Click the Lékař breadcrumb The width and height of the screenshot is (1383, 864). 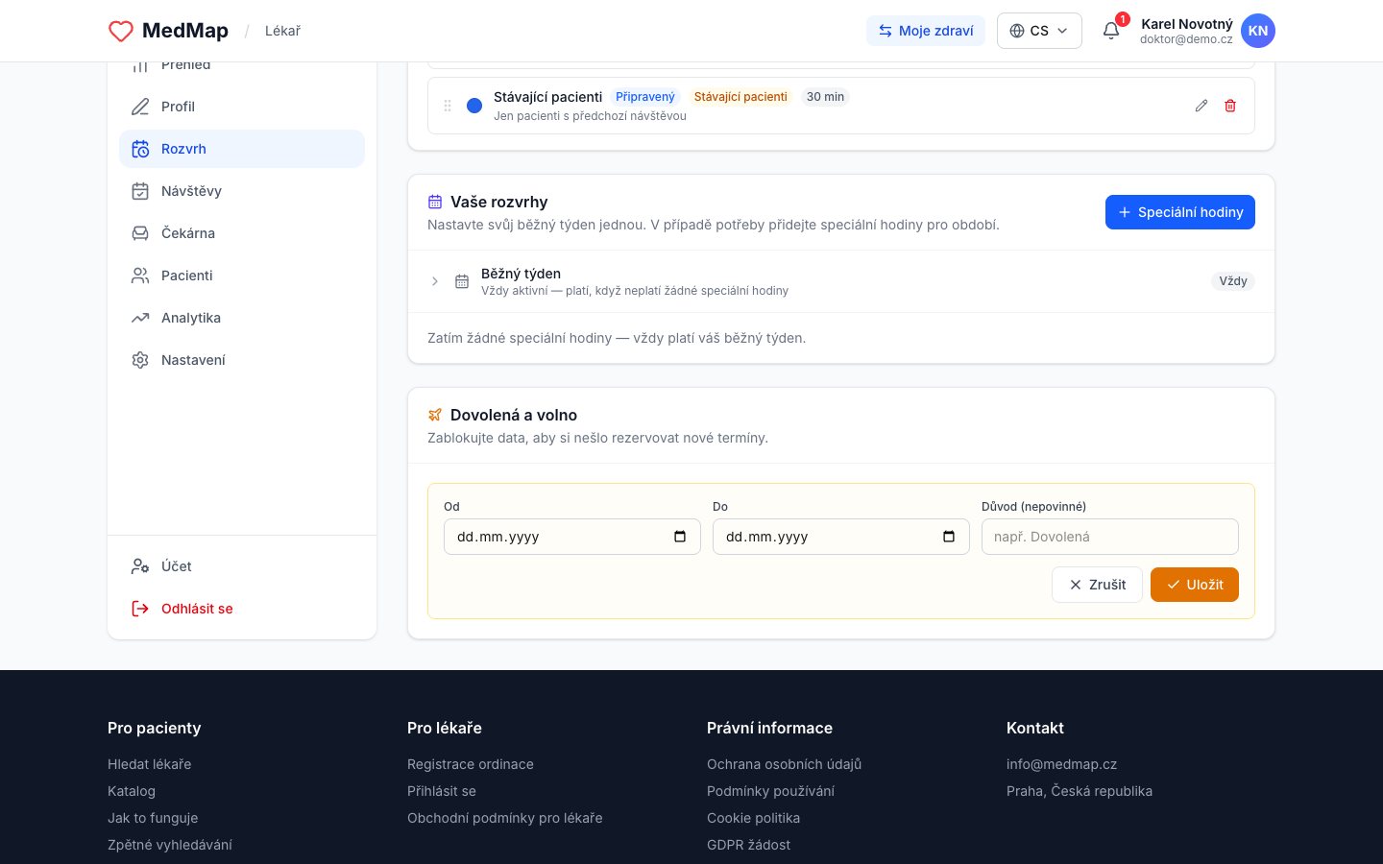pyautogui.click(x=282, y=31)
